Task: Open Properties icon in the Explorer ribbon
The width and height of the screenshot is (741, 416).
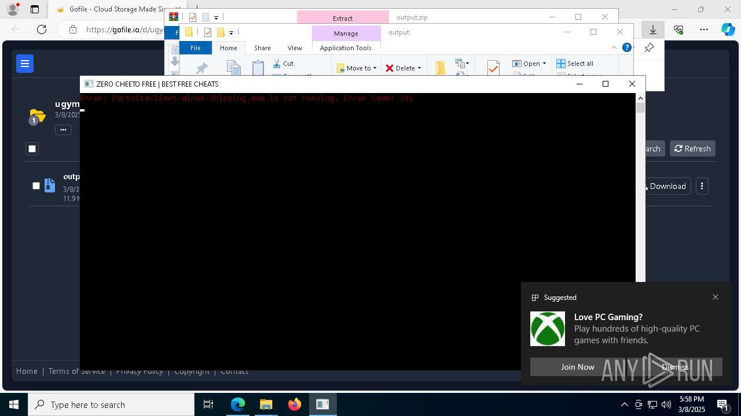Action: tap(493, 68)
